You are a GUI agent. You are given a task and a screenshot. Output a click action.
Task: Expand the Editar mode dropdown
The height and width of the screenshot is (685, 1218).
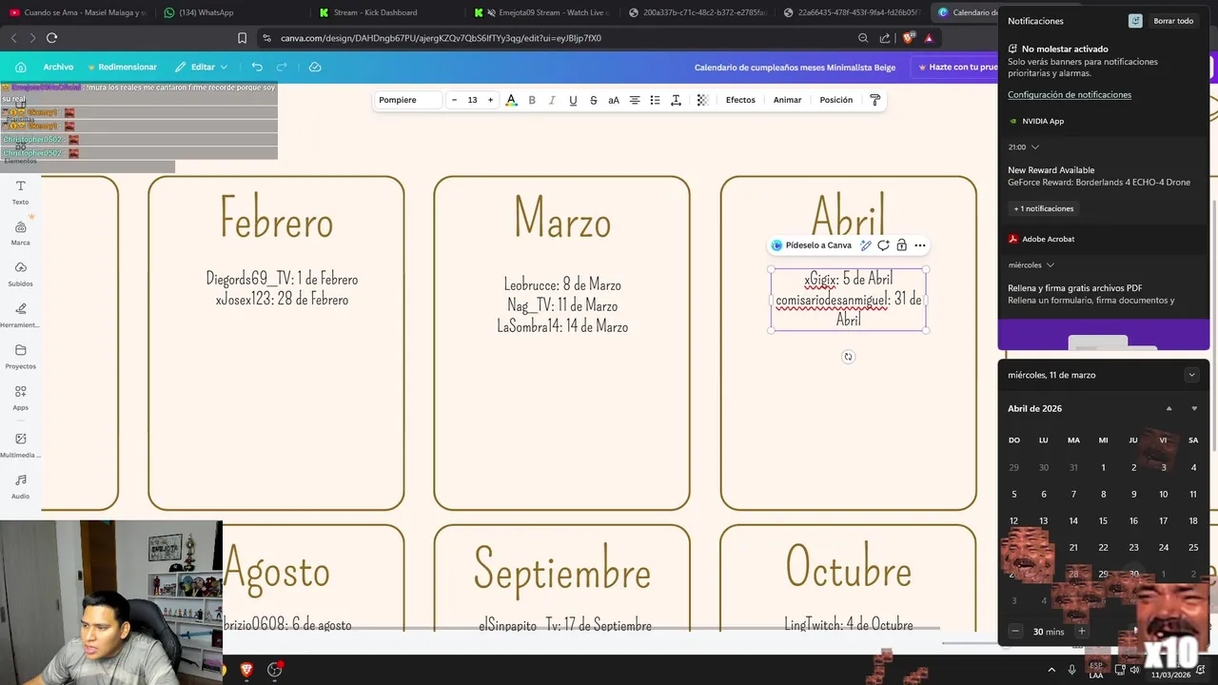click(x=202, y=68)
